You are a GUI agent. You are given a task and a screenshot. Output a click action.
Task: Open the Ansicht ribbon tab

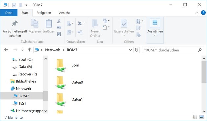point(64,13)
